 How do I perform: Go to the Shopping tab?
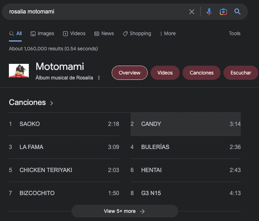(137, 34)
